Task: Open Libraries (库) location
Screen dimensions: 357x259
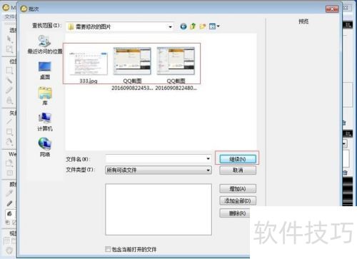Action: click(45, 96)
